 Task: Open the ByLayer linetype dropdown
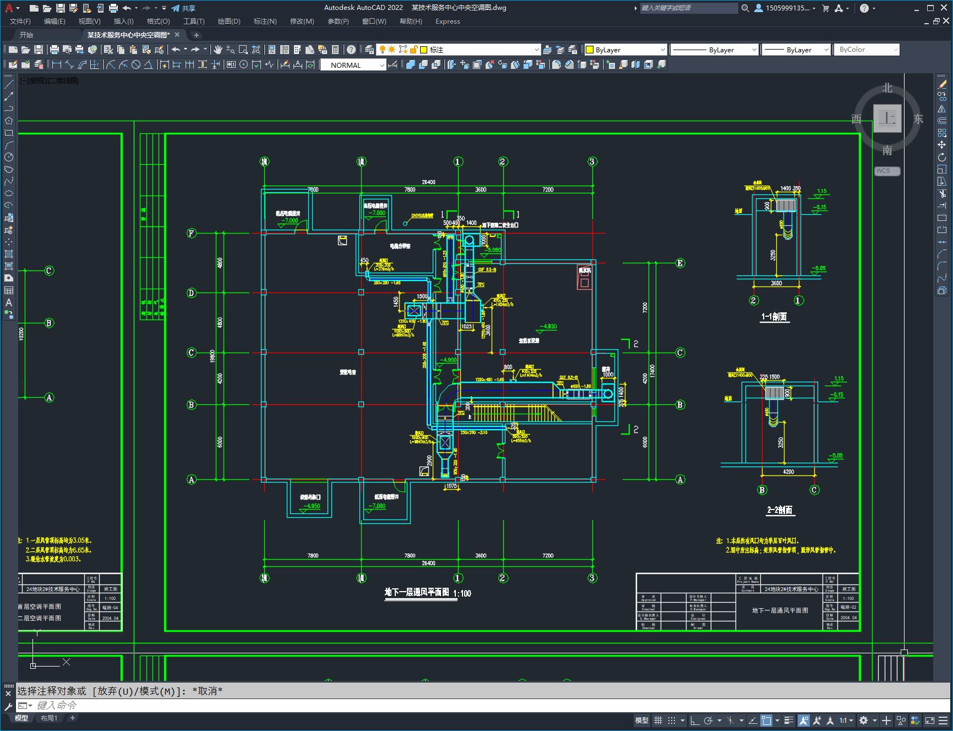[754, 50]
